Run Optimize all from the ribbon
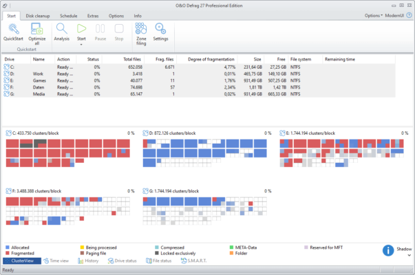This screenshot has height=275, width=415. (37, 29)
